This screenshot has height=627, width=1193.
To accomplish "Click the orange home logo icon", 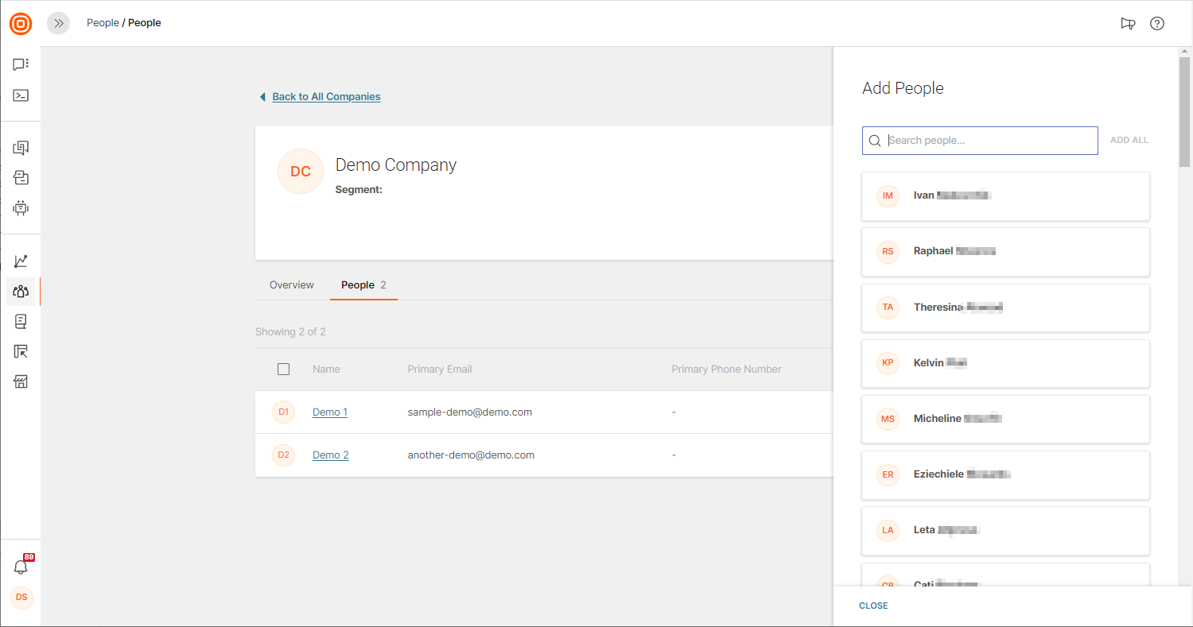I will 21,24.
